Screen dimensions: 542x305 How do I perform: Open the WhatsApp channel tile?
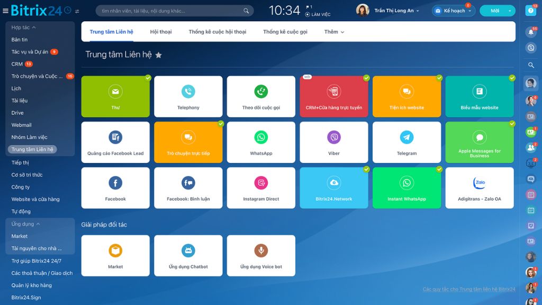pos(261,142)
